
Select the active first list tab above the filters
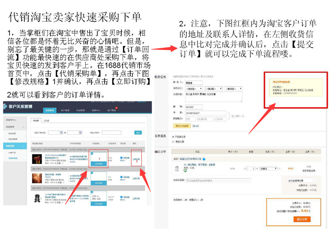(36, 121)
